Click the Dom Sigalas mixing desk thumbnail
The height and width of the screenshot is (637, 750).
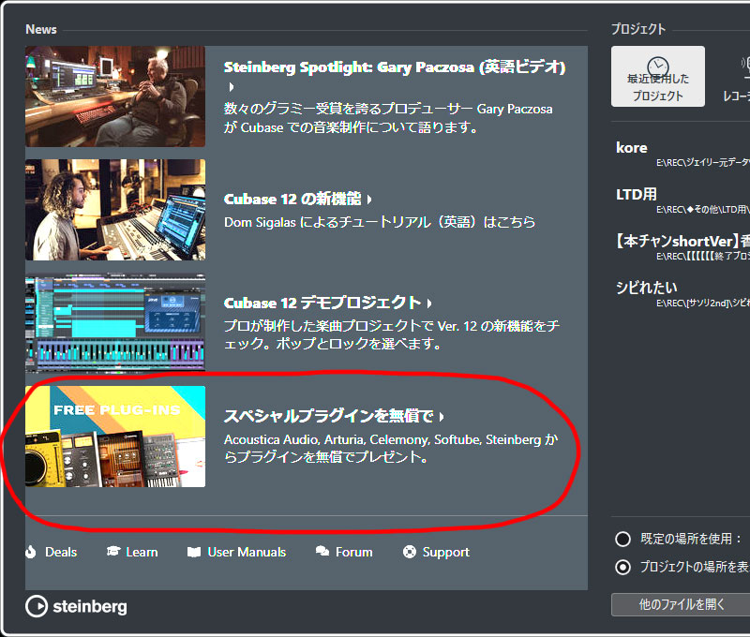point(115,210)
